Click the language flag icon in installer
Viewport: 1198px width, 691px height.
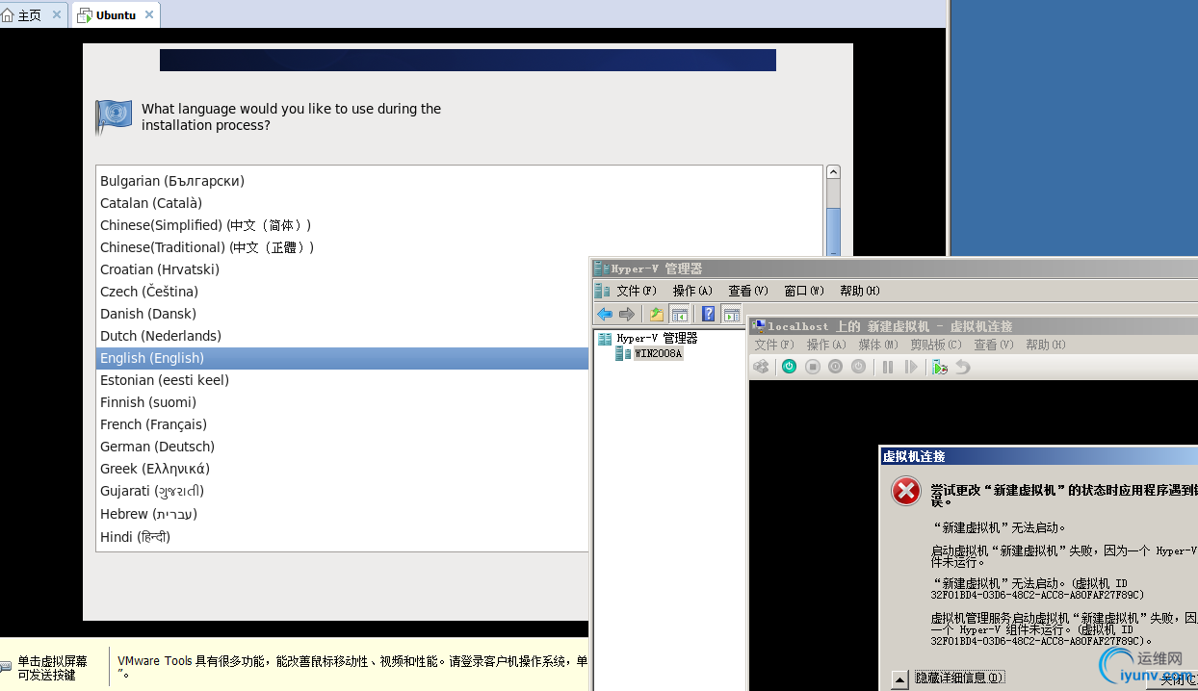114,116
